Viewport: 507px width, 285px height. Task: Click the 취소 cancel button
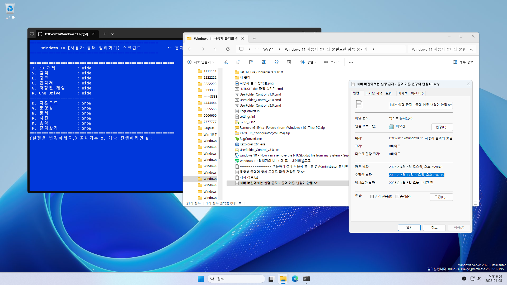[434, 227]
